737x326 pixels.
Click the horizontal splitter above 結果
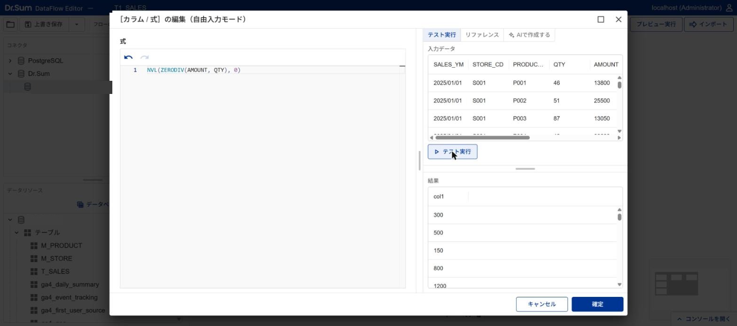[x=525, y=169]
